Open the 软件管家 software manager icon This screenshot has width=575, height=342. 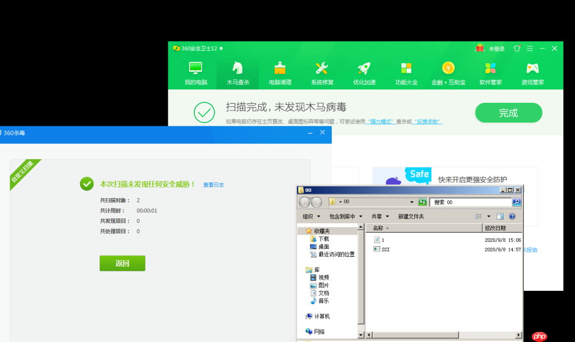click(490, 72)
